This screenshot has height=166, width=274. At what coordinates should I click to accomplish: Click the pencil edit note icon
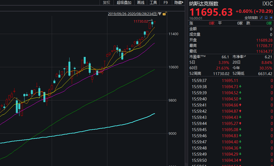pos(261,18)
